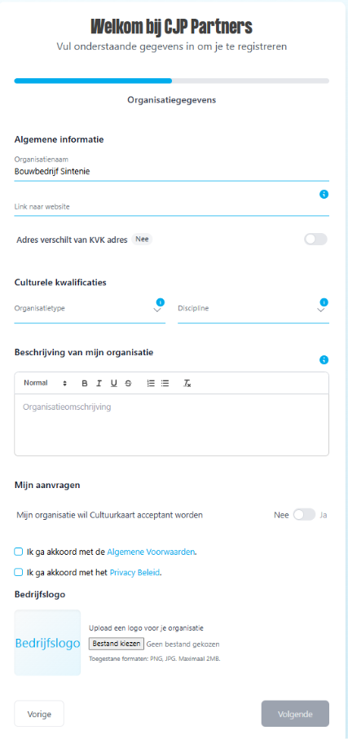
Task: Open the Normal text style selector
Action: click(46, 383)
